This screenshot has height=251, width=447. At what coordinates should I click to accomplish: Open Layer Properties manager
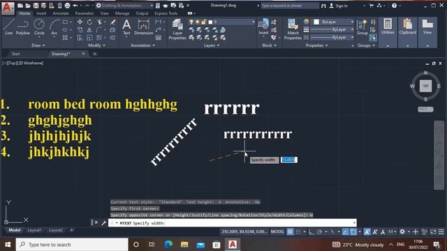(177, 29)
